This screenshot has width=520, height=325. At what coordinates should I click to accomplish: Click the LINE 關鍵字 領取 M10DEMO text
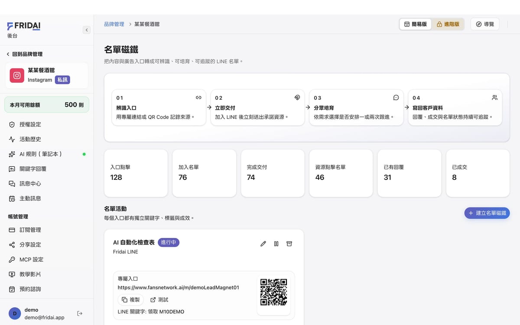pyautogui.click(x=151, y=312)
